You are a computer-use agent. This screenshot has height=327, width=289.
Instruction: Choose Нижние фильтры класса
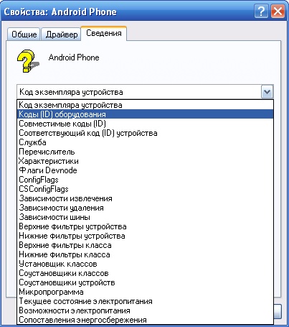tap(146, 254)
